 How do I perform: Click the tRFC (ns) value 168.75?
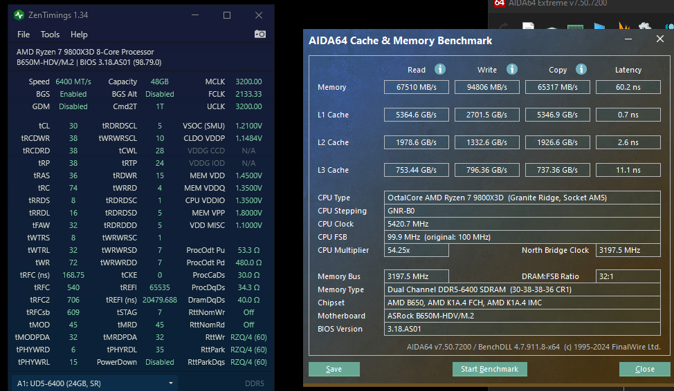[x=73, y=275]
